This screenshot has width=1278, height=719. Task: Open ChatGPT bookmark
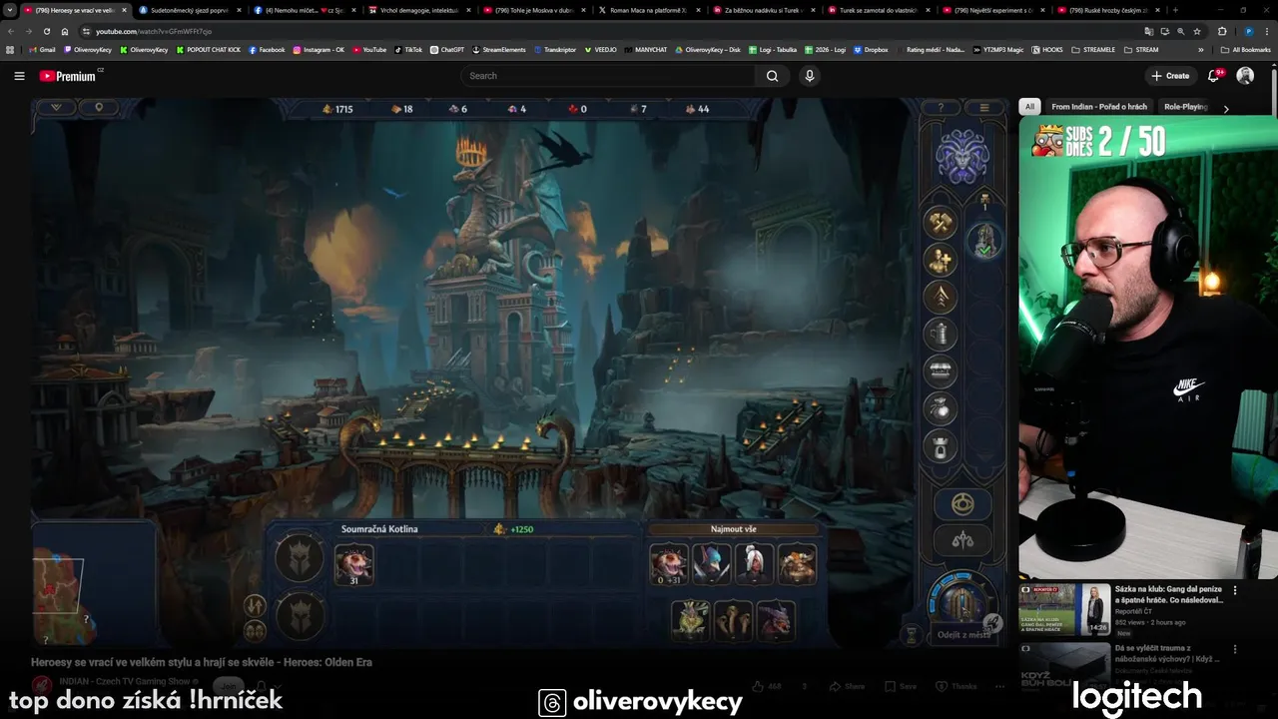click(x=446, y=49)
